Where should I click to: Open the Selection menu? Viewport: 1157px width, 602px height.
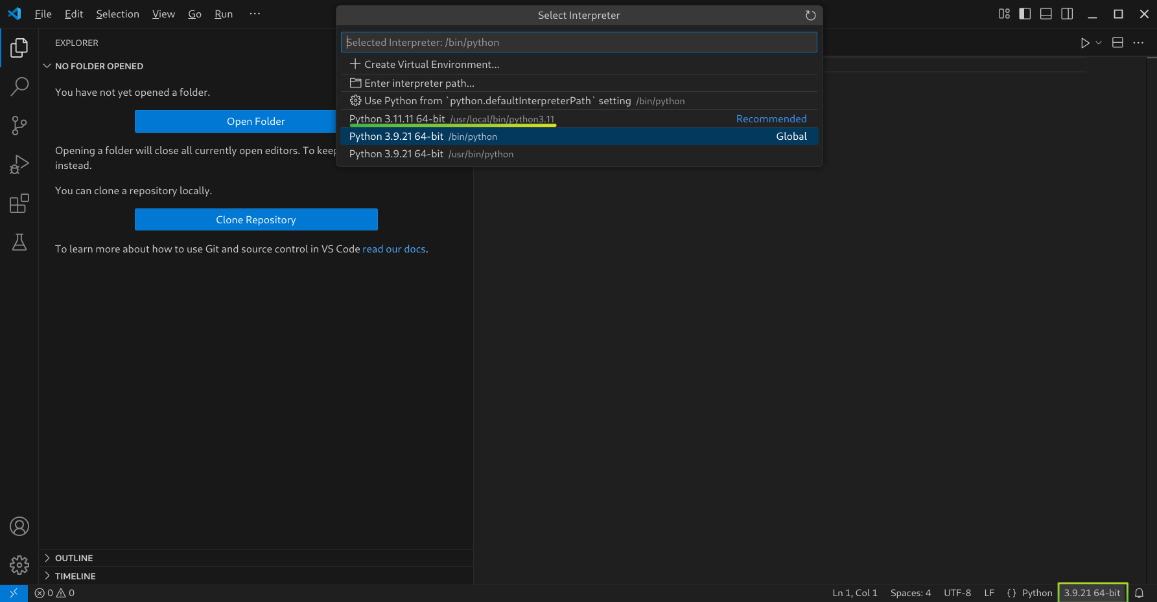point(117,14)
